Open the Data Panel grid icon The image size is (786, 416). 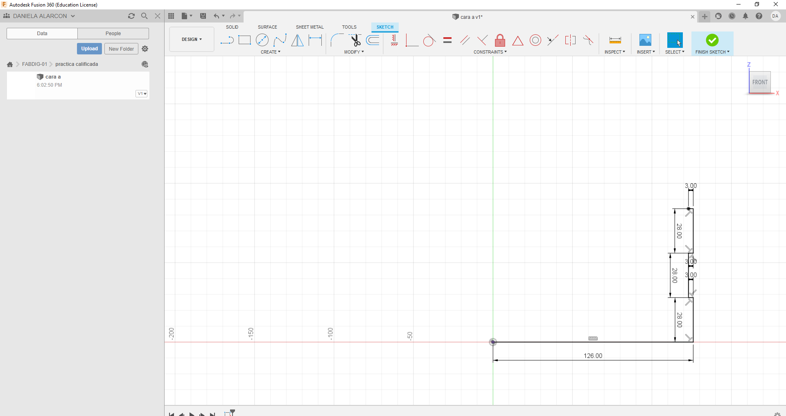pyautogui.click(x=171, y=16)
